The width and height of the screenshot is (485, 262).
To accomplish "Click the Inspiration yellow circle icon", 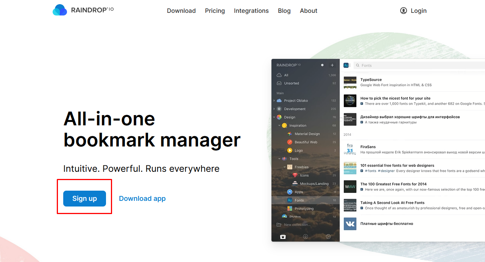I will [284, 125].
